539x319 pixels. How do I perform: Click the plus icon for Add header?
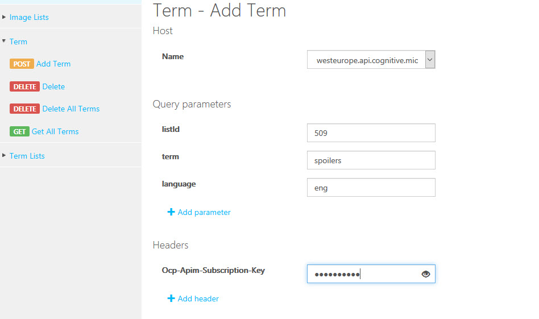[171, 299]
